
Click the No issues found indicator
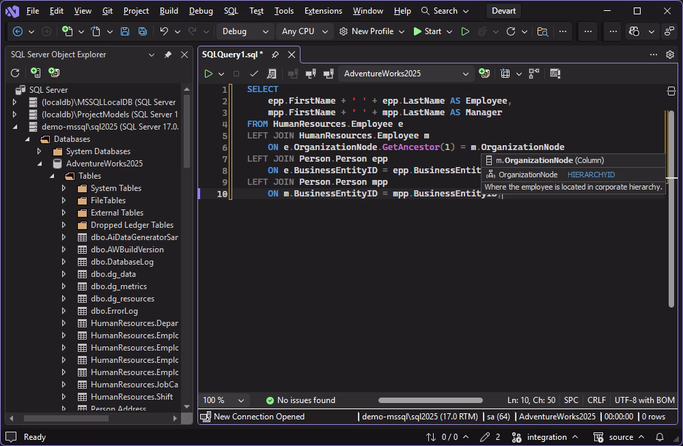(x=301, y=400)
